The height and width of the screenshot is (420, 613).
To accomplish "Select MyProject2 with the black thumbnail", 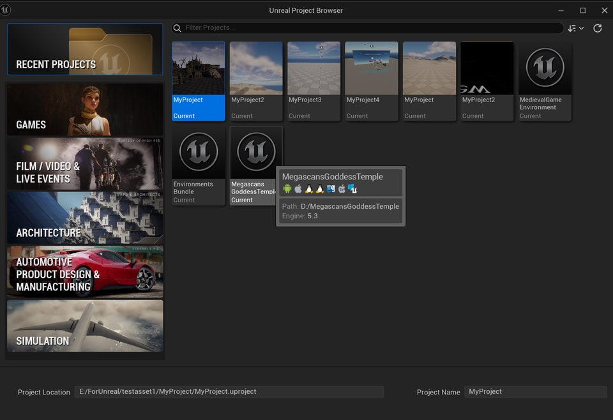I will pyautogui.click(x=487, y=81).
